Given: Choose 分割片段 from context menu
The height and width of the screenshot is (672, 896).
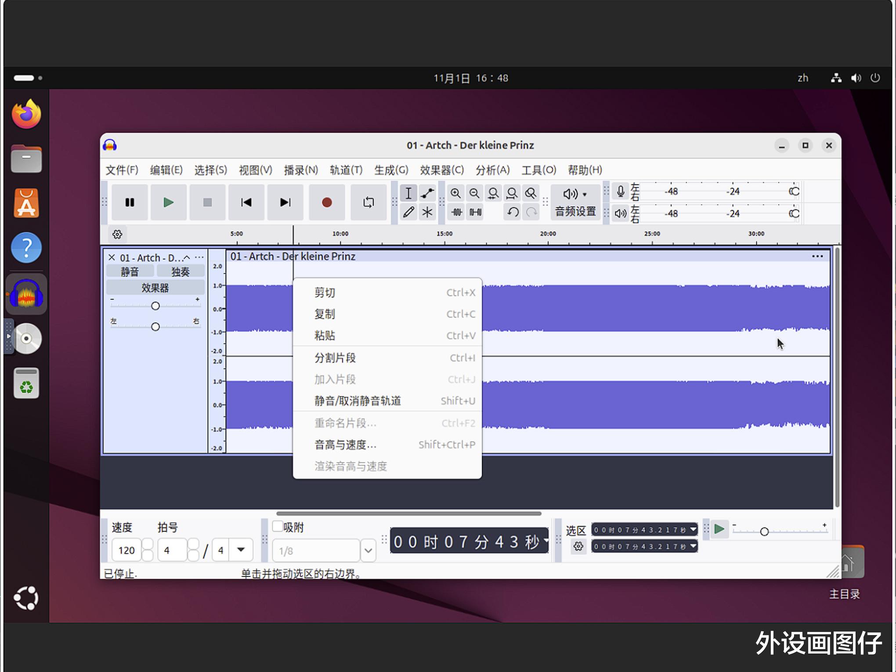Looking at the screenshot, I should click(335, 358).
